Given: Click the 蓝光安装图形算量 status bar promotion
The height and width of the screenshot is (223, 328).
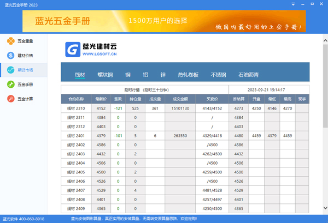Looking at the screenshot, I should click(134, 219).
